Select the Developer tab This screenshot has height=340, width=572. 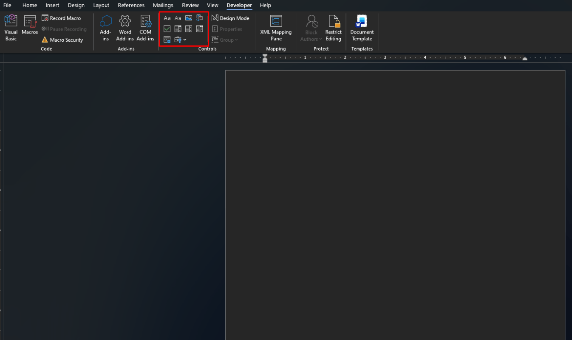tap(239, 5)
